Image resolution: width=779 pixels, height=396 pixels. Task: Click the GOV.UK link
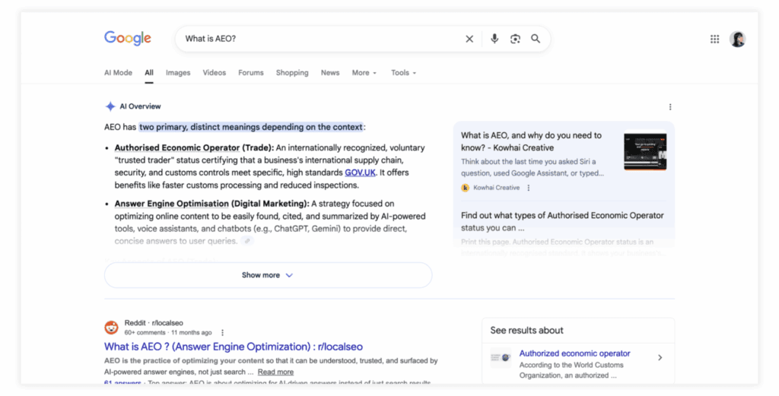tap(360, 173)
